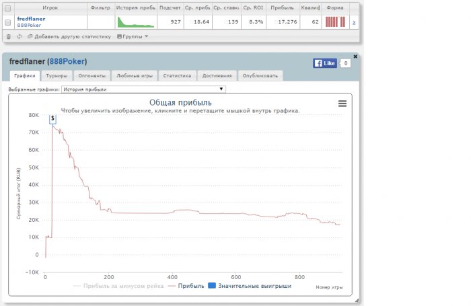The height and width of the screenshot is (306, 471).
Task: Click Добавить другую статистику
Action: (69, 36)
